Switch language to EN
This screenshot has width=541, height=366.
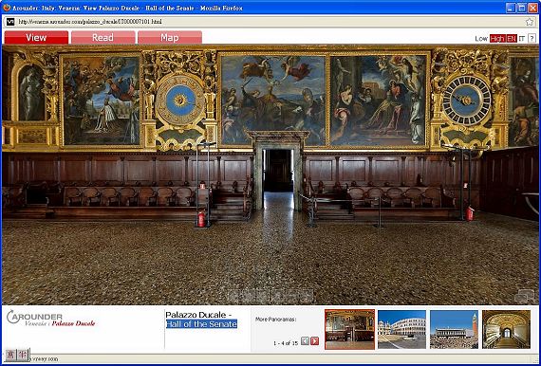pos(512,39)
